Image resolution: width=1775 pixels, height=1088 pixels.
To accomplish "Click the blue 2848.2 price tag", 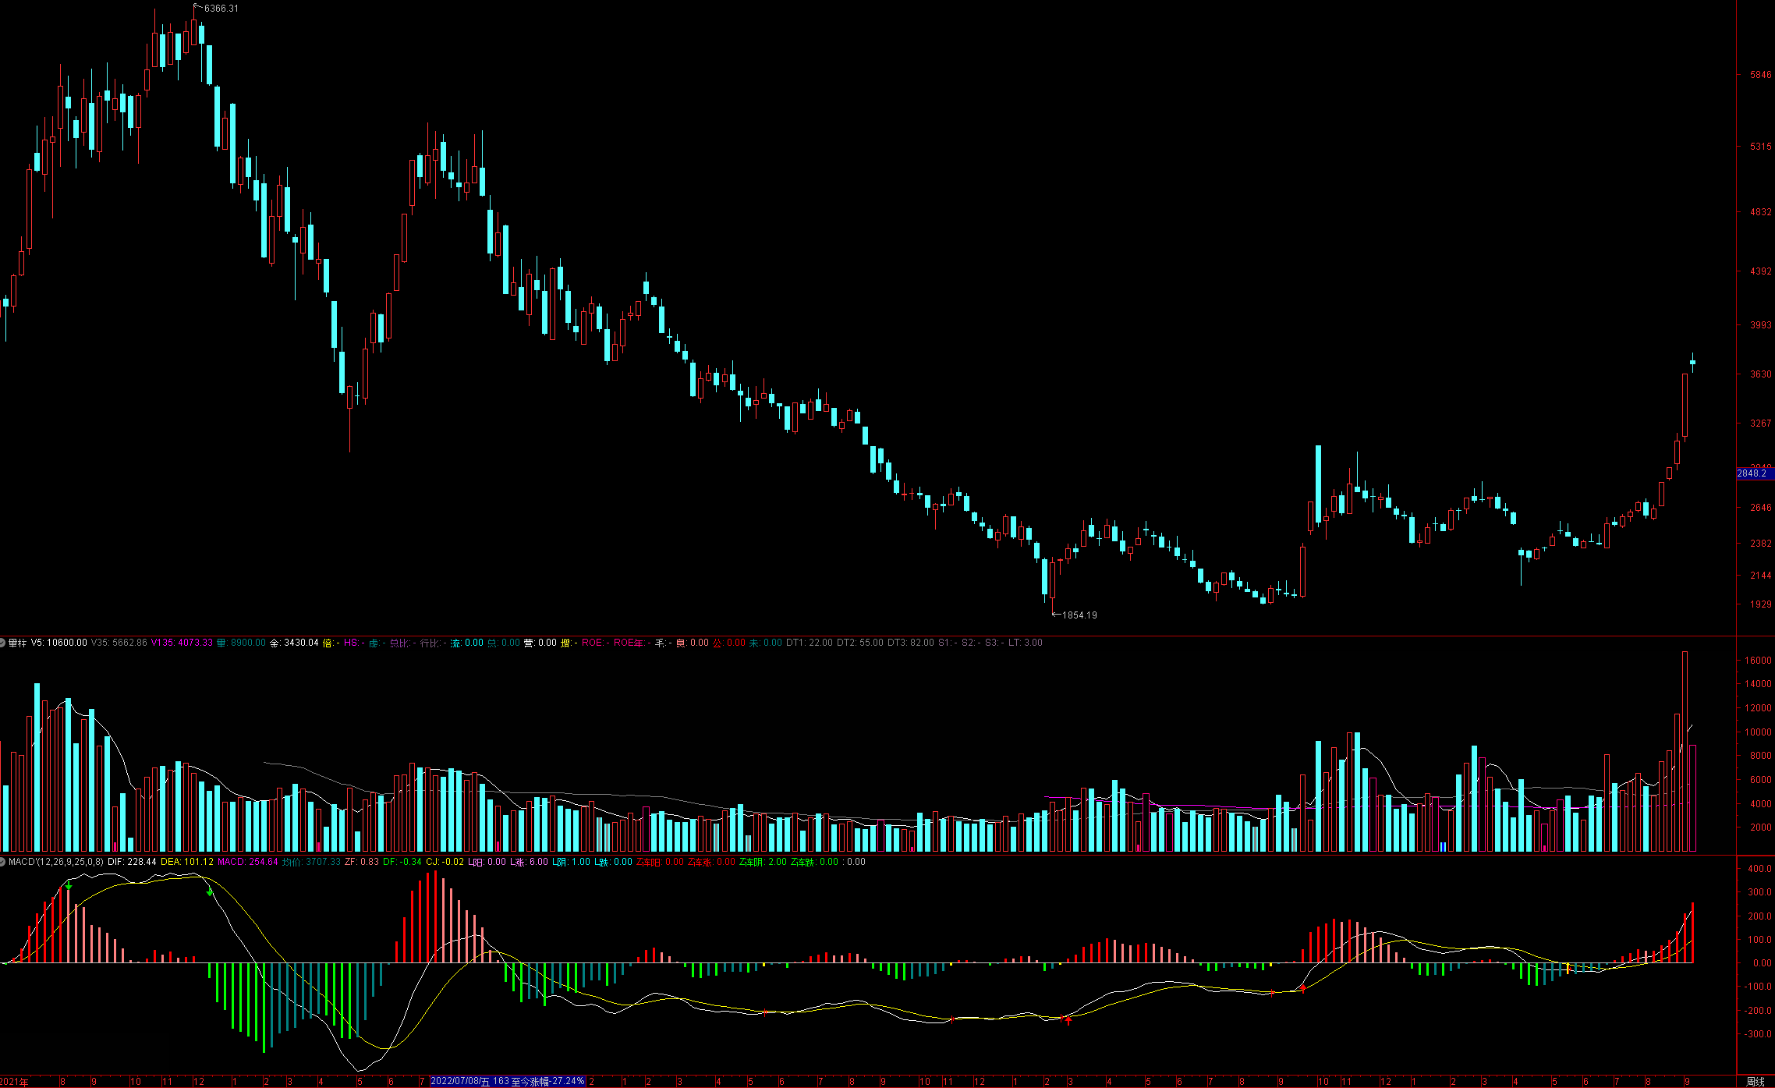I will coord(1752,473).
